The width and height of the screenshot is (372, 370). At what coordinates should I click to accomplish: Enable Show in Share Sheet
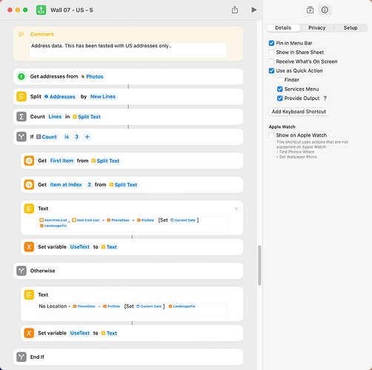coord(271,53)
